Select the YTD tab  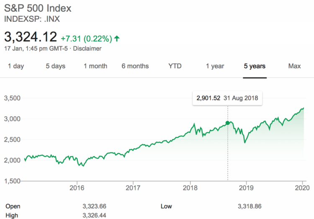click(175, 66)
